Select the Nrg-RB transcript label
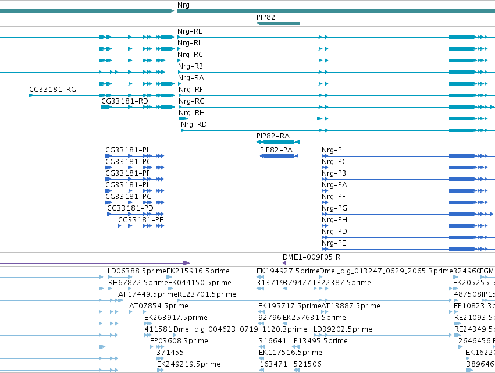The width and height of the screenshot is (495, 373). coord(190,66)
